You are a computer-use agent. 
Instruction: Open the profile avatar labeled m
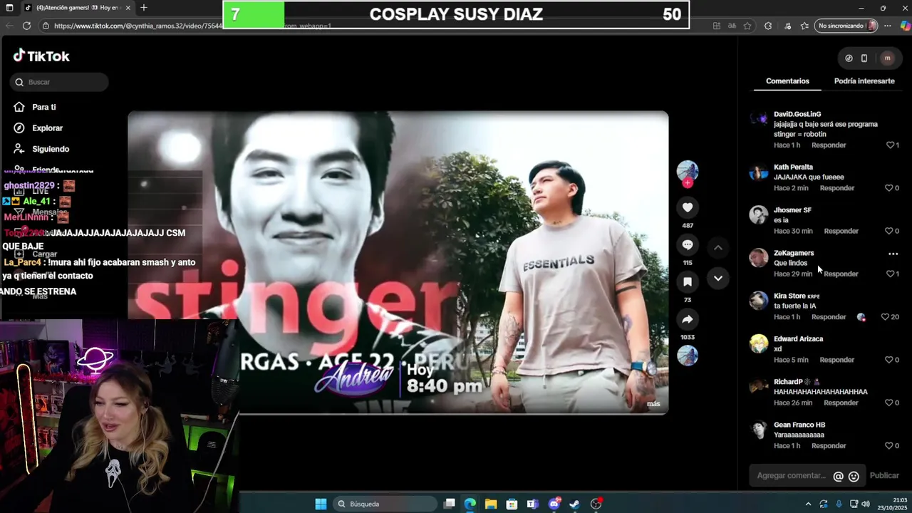[x=887, y=58]
